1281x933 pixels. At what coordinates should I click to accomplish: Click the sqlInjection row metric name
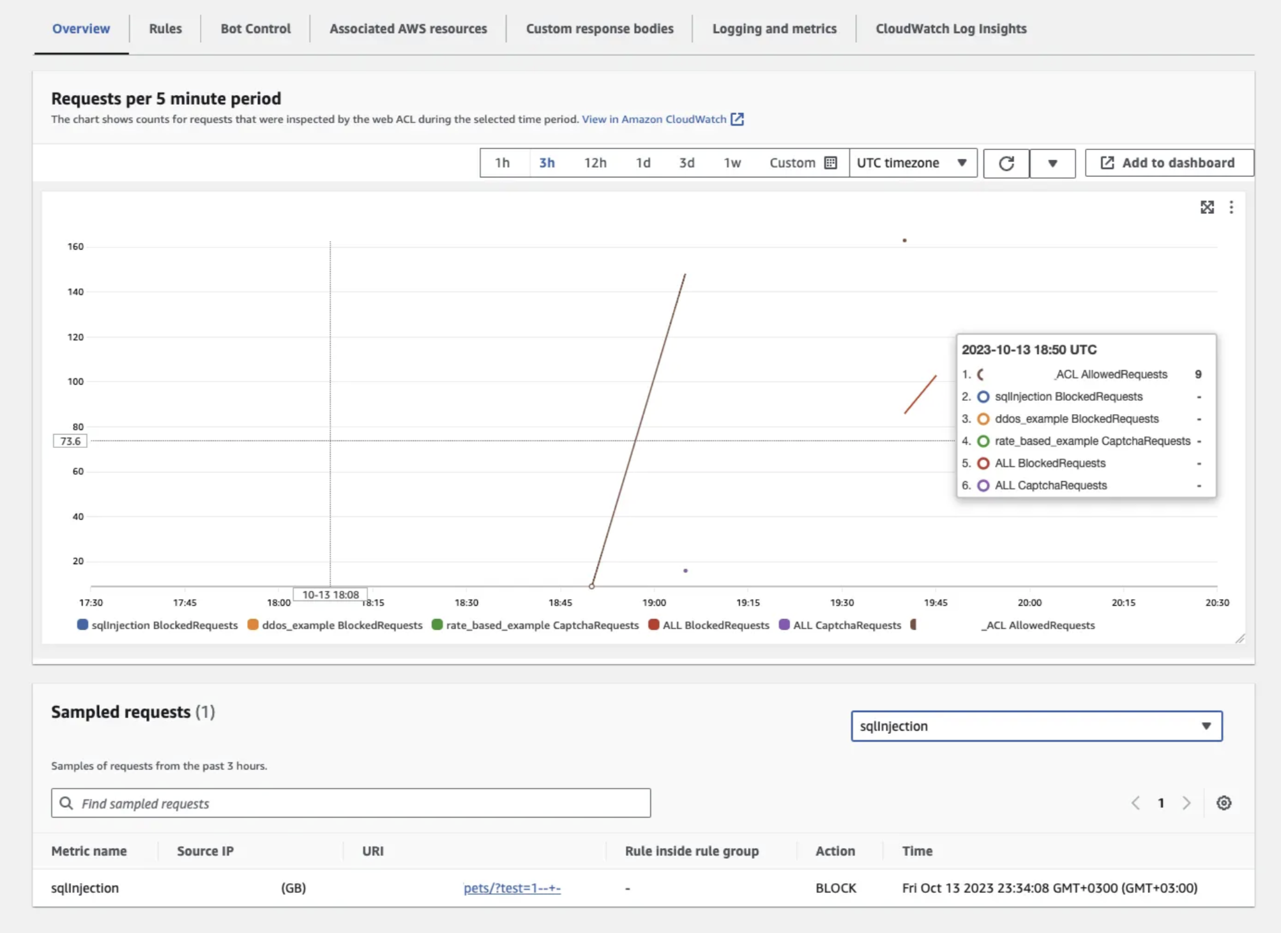(x=85, y=888)
